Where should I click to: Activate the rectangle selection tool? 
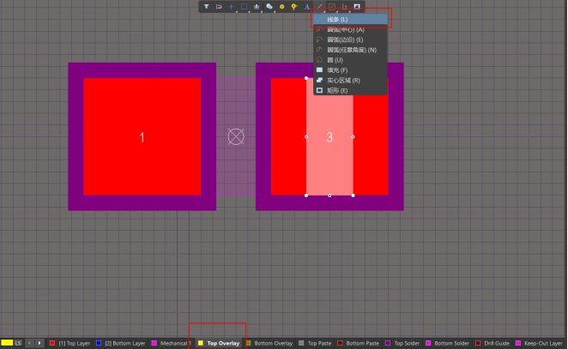tap(244, 7)
